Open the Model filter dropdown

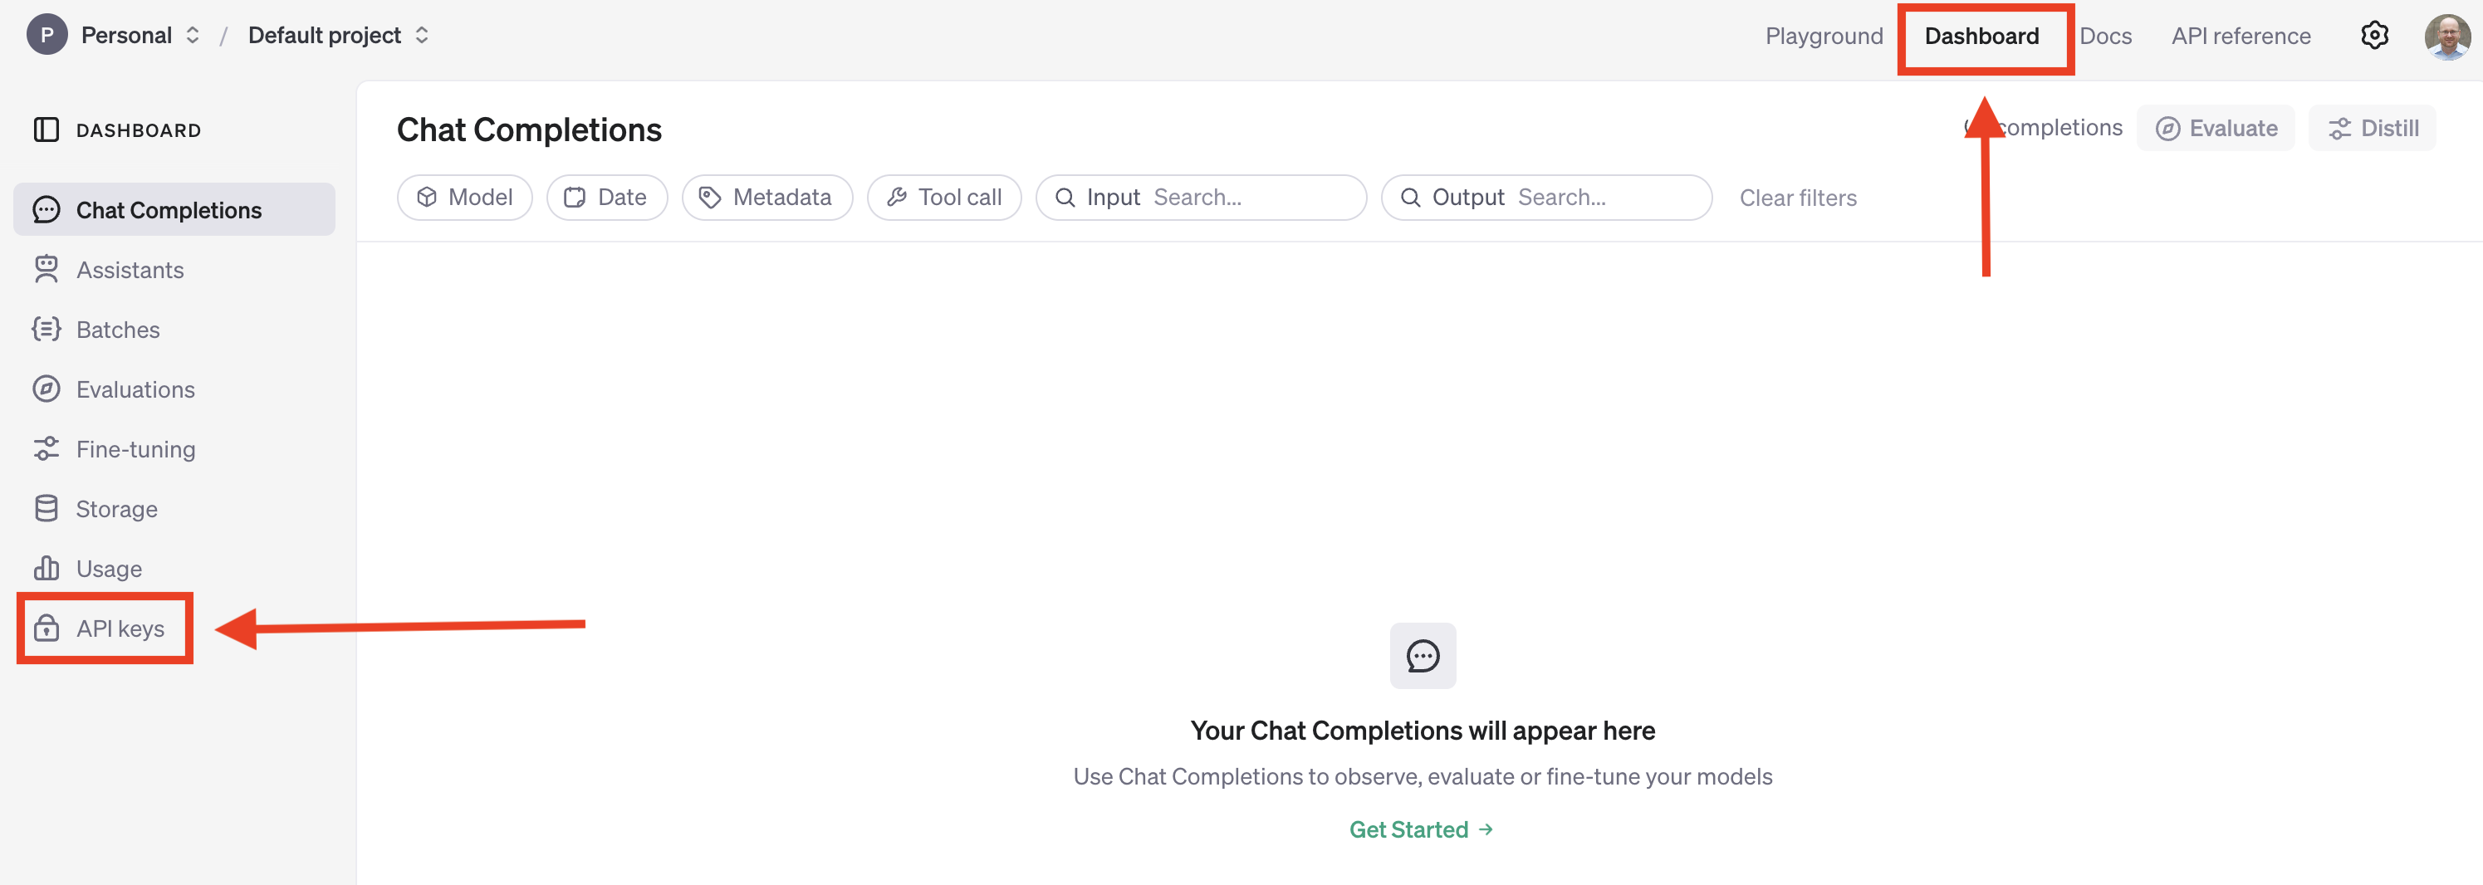pos(464,198)
